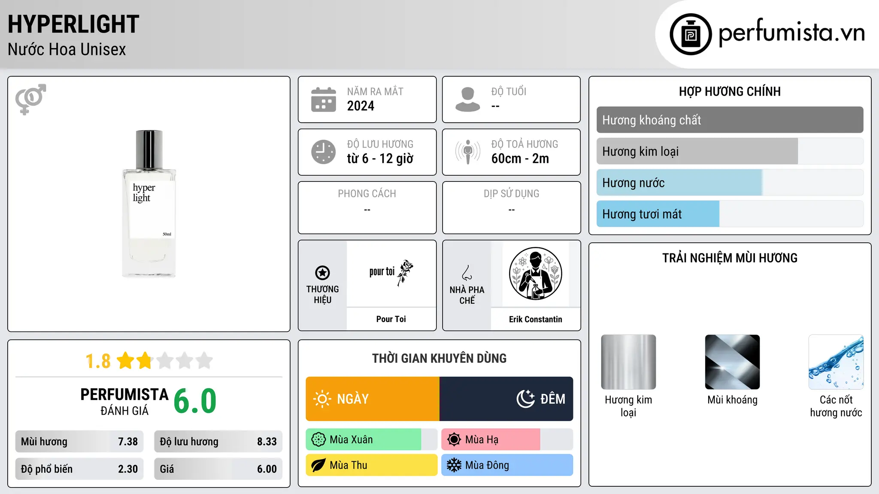Click the perfumista.vn site name
The width and height of the screenshot is (879, 494).
[791, 33]
